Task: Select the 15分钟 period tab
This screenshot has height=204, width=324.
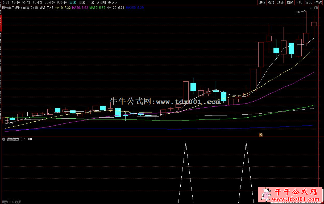Action: point(37,2)
